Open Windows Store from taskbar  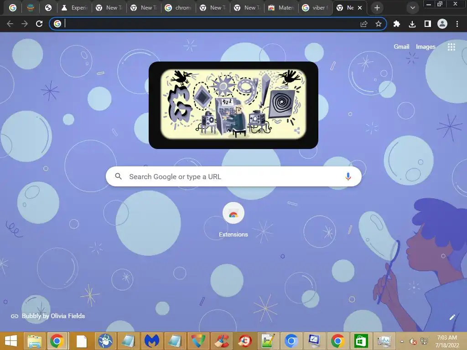tap(361, 341)
